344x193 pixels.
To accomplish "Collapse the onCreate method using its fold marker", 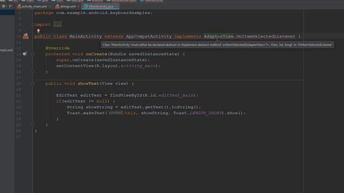I will coord(32,54).
